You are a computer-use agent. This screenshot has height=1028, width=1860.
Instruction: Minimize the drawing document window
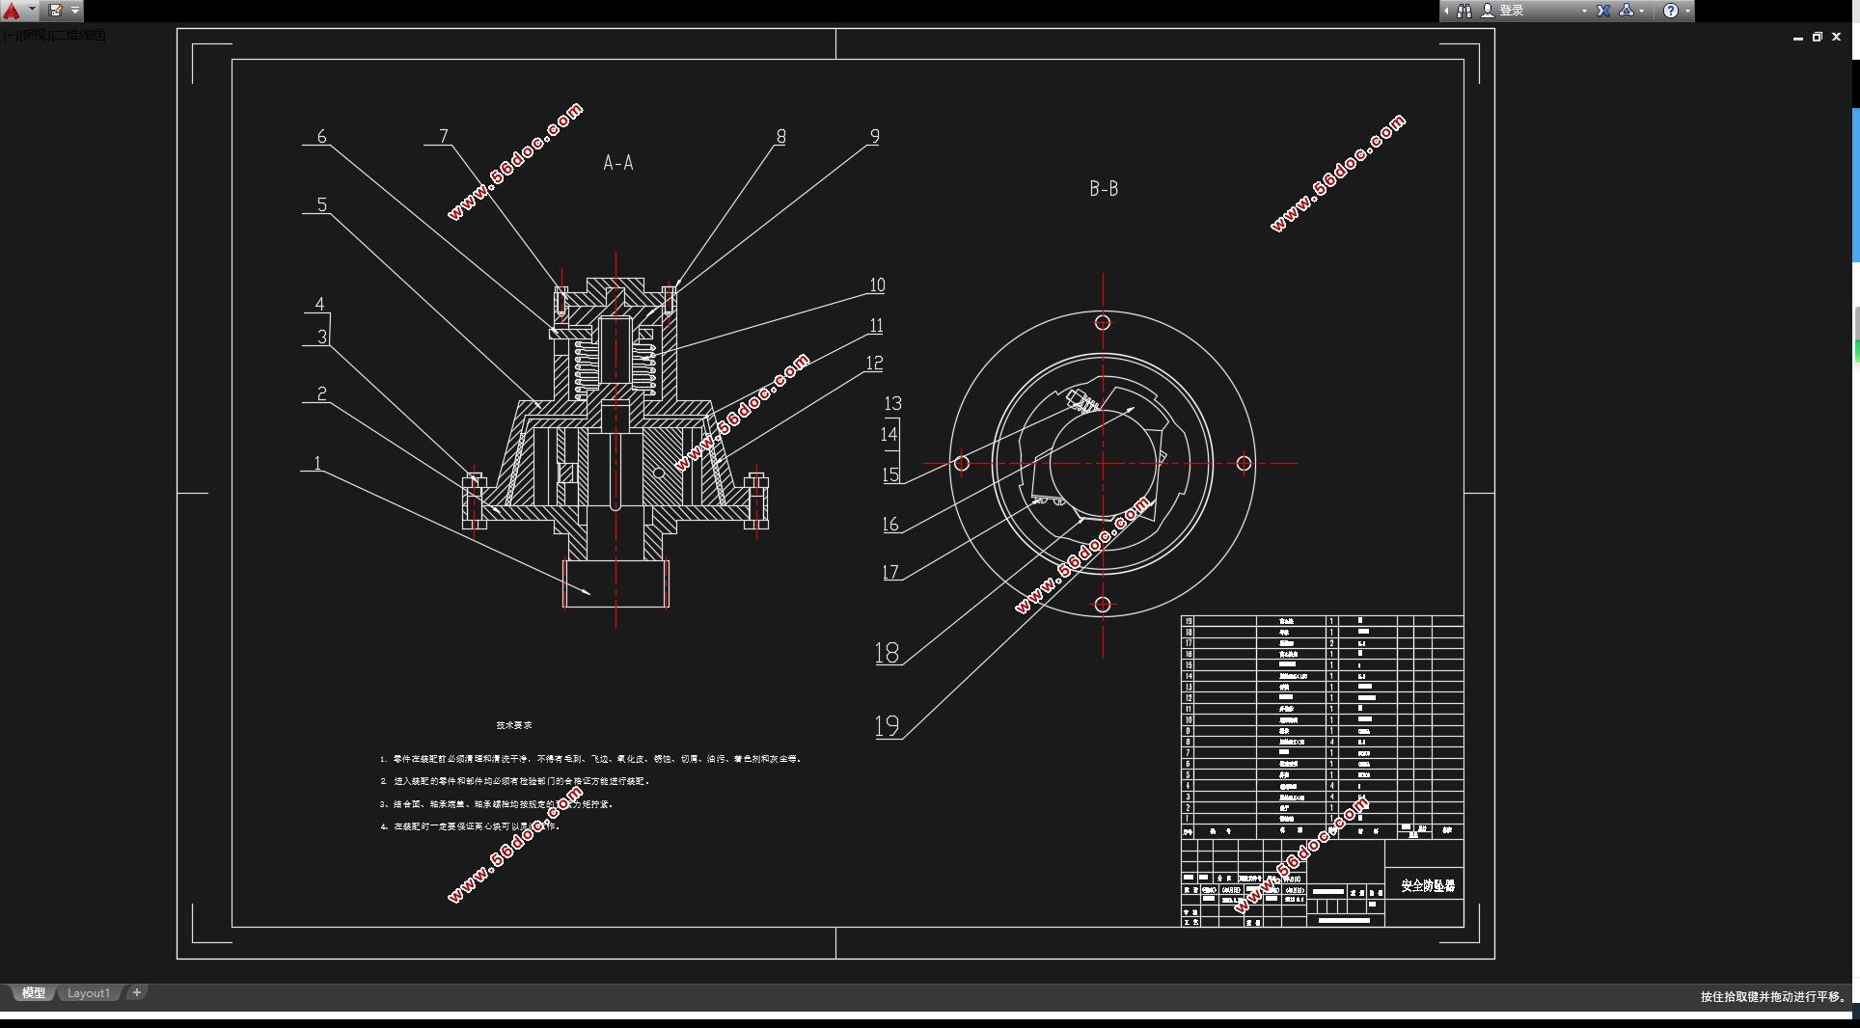[1798, 38]
